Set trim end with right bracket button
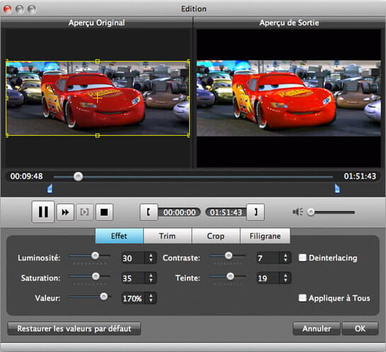Screen dimensions: 386x352 pos(256,212)
